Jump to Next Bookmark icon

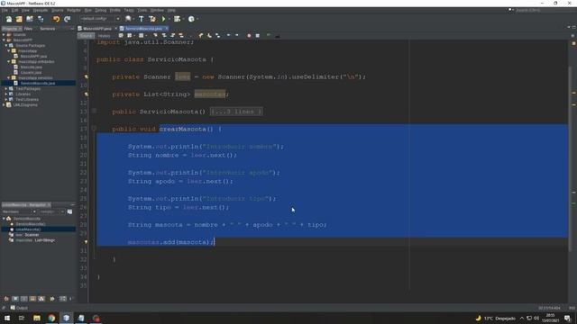(209, 36)
